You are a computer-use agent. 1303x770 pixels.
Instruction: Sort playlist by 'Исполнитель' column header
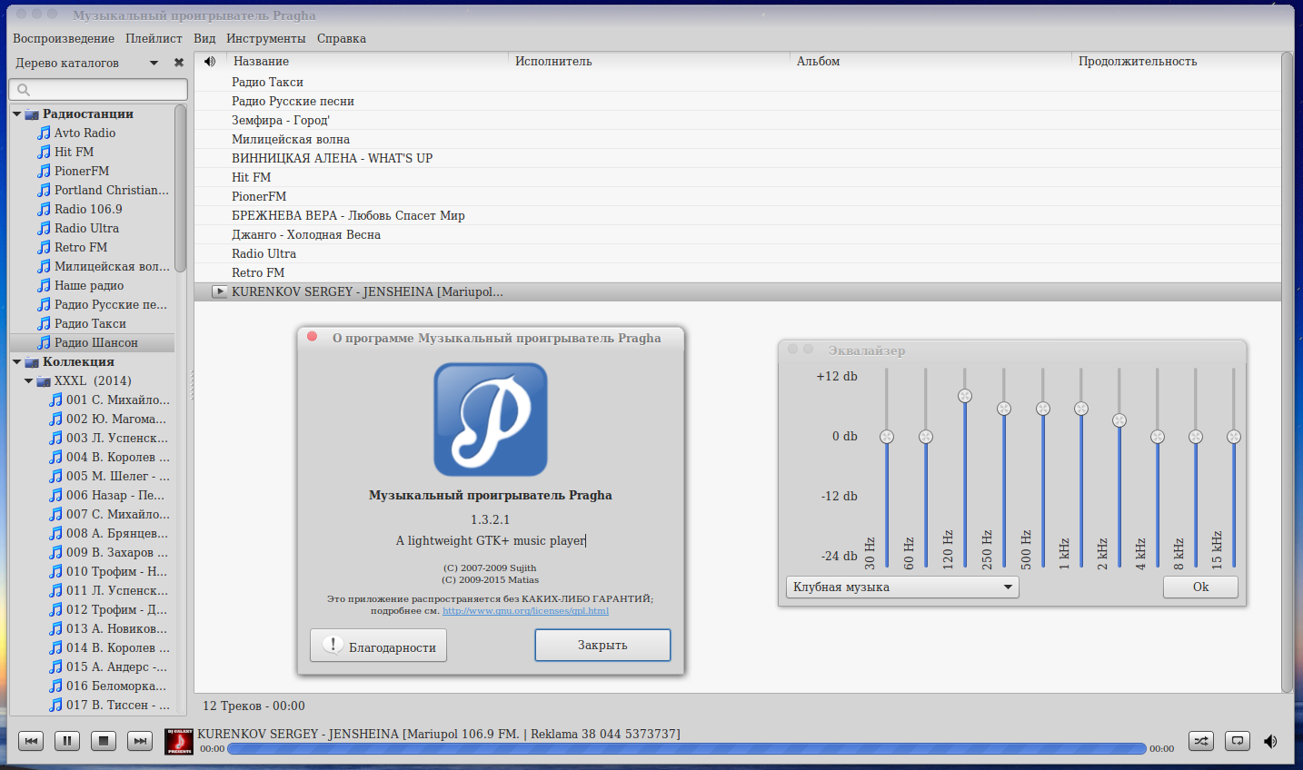(x=649, y=61)
